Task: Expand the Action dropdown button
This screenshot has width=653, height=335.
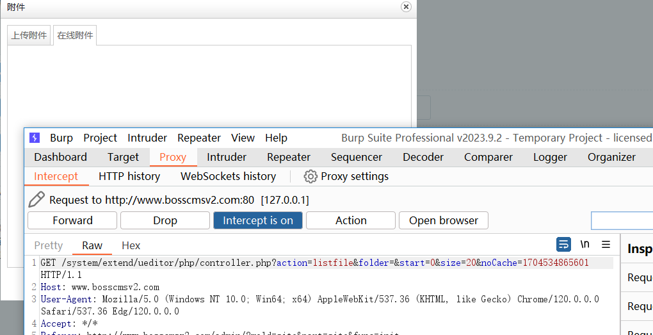Action: tap(351, 220)
